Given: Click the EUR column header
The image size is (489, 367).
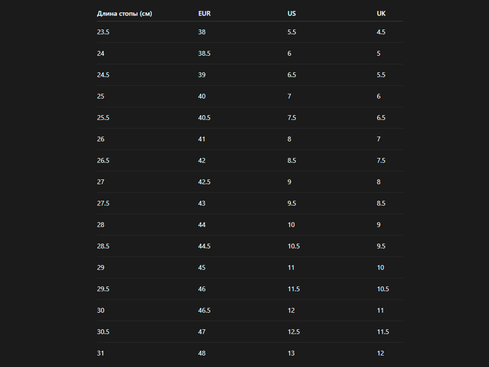Looking at the screenshot, I should (x=204, y=13).
